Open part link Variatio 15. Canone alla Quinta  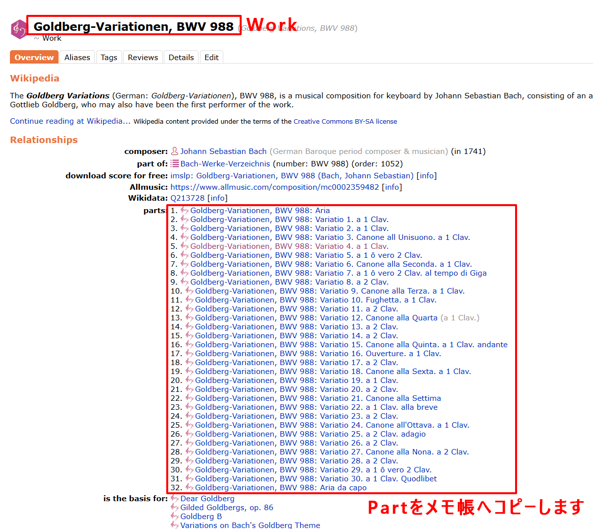351,345
